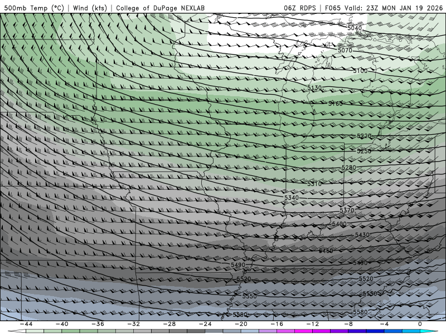Click the -24 colorbar tick label
This screenshot has width=446, height=334.
205,324
